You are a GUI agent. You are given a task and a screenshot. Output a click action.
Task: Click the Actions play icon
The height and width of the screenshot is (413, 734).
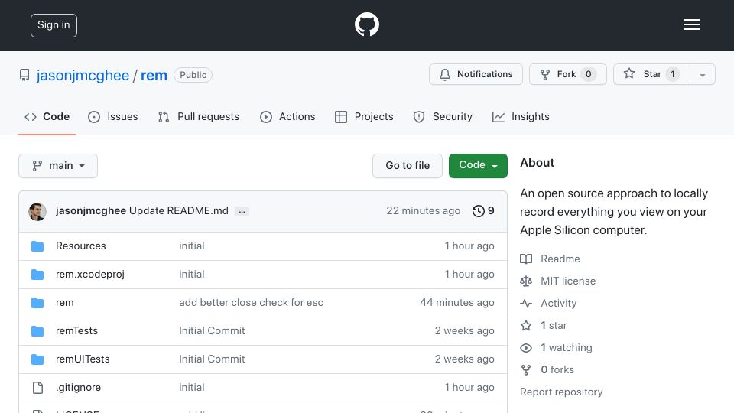(x=266, y=116)
